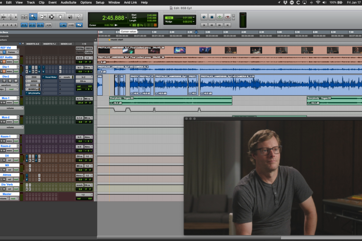The height and width of the screenshot is (241, 362).
Task: Click the Stop transport button
Action: [212, 17]
